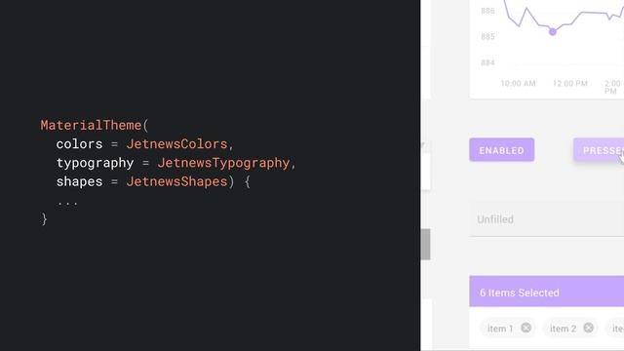Click the MaterialTheme code text
Image resolution: width=624 pixels, height=351 pixels.
(x=91, y=126)
